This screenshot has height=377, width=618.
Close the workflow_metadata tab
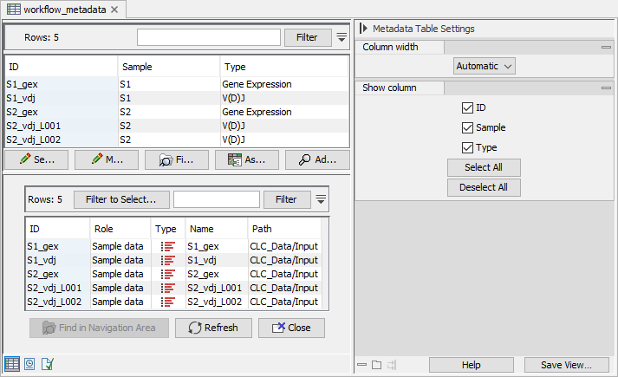tap(114, 10)
